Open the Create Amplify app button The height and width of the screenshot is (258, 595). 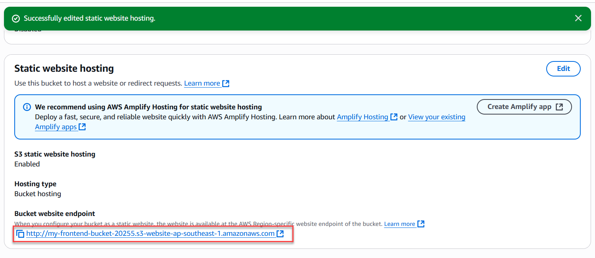click(x=524, y=107)
